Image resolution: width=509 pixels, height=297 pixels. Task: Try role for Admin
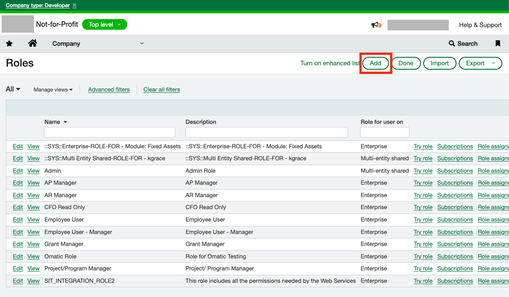click(423, 171)
